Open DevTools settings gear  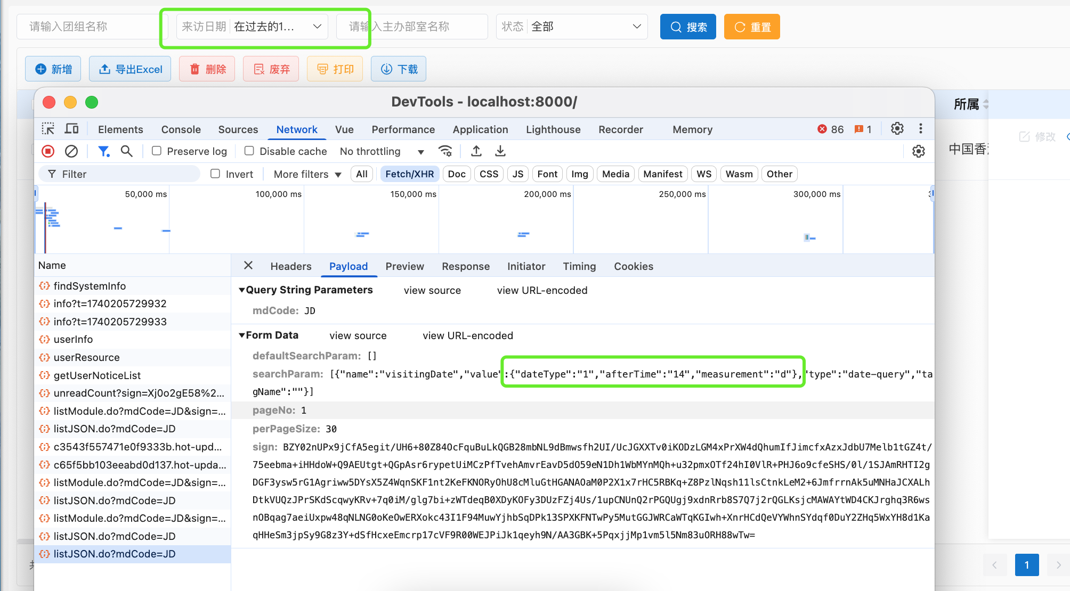click(x=897, y=129)
